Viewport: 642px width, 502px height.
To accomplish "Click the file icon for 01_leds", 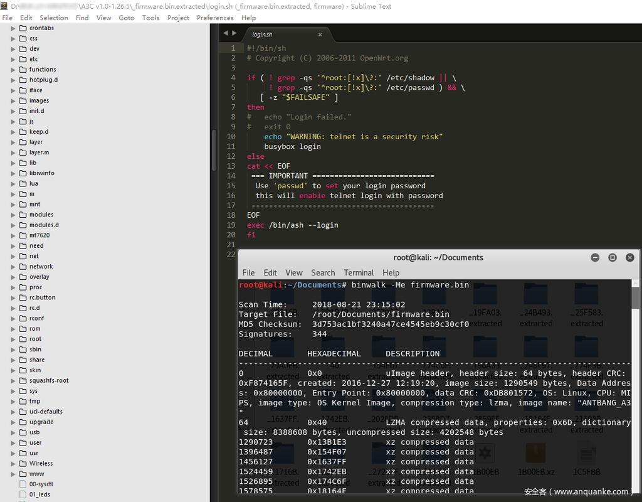I will (x=23, y=494).
